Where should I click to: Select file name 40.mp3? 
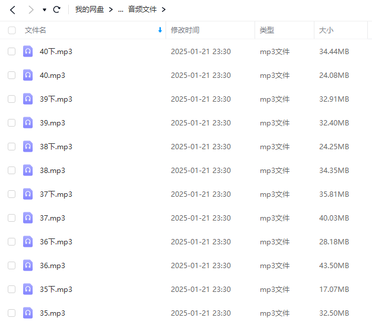pyautogui.click(x=52, y=76)
